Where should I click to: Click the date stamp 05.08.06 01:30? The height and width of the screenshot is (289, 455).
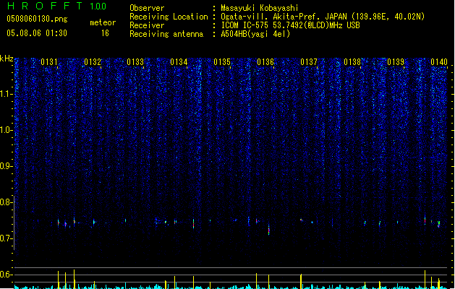(37, 33)
